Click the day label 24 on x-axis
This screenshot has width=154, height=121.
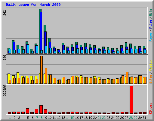[x=113, y=118]
